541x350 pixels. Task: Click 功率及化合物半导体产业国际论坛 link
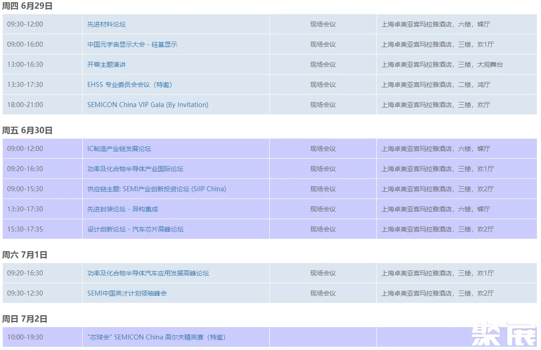click(135, 169)
